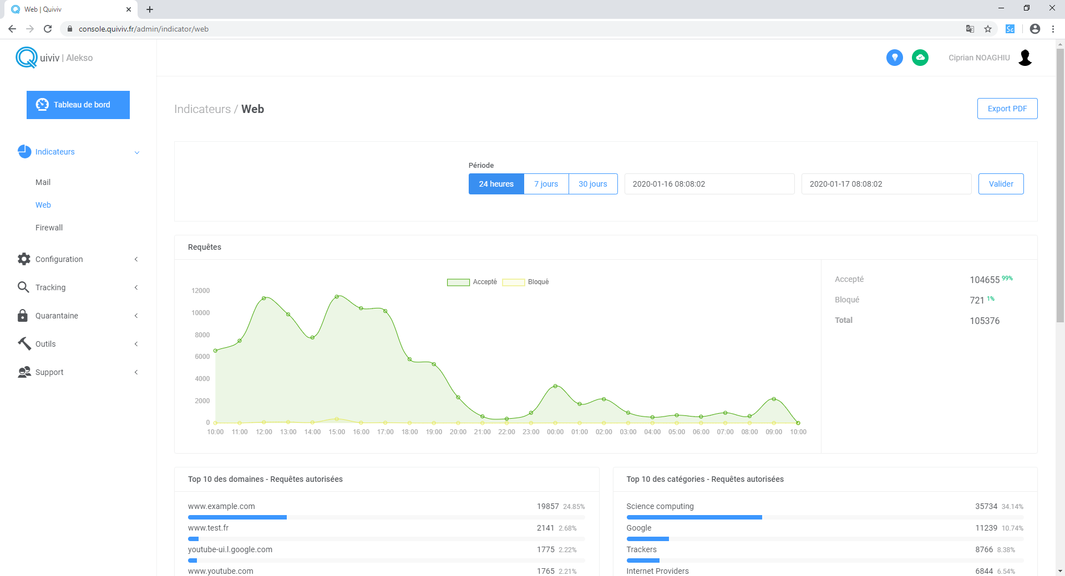The height and width of the screenshot is (576, 1065).
Task: Select the 30 jours period
Action: tap(592, 183)
